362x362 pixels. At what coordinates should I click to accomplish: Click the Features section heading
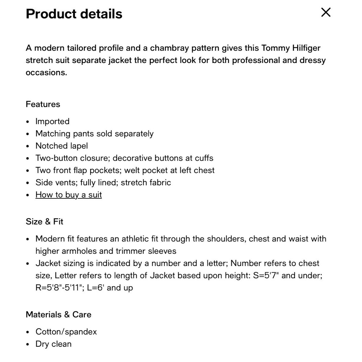[43, 104]
